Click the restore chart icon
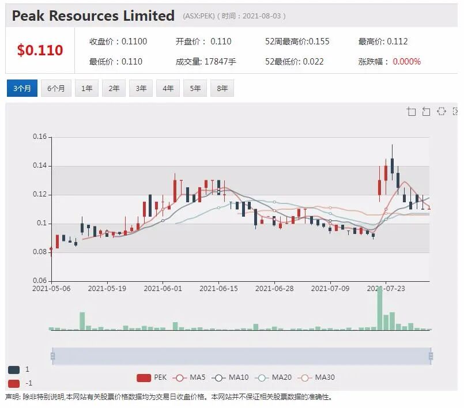Viewport: 464px width, 408px height. 441,111
